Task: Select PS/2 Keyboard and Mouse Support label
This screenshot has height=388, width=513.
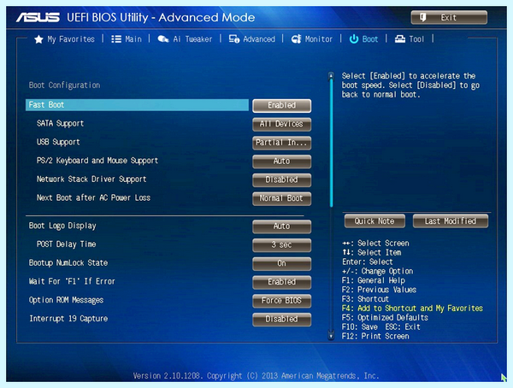Action: click(97, 161)
